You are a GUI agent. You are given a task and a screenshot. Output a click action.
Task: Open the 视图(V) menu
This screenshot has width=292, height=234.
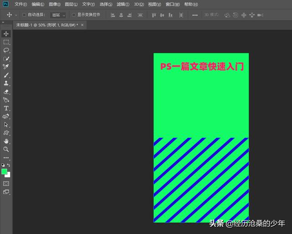pos(155,4)
